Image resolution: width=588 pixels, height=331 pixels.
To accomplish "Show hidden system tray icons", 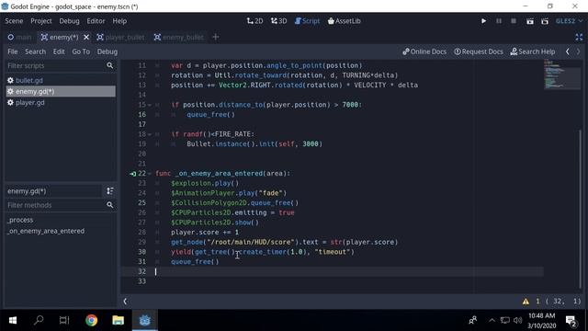I will point(492,321).
